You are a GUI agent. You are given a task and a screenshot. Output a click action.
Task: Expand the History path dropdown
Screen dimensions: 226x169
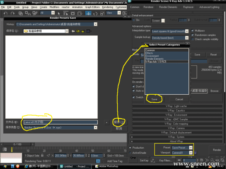click(95, 24)
